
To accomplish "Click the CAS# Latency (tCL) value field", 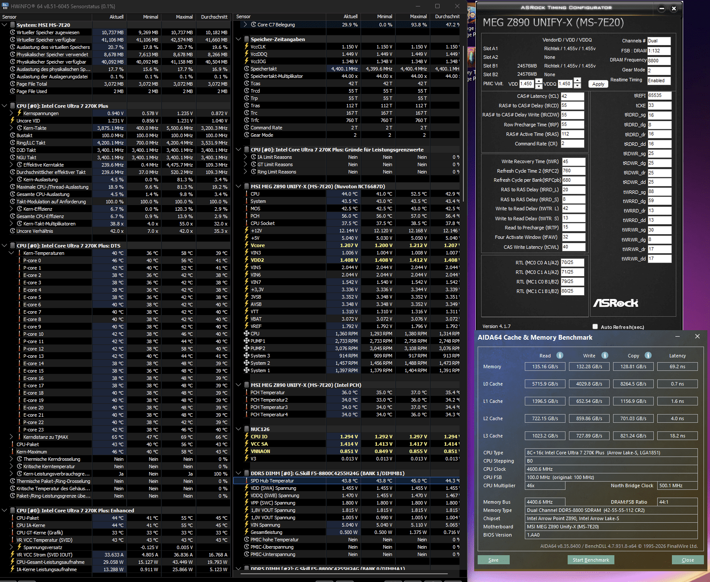I will point(572,96).
